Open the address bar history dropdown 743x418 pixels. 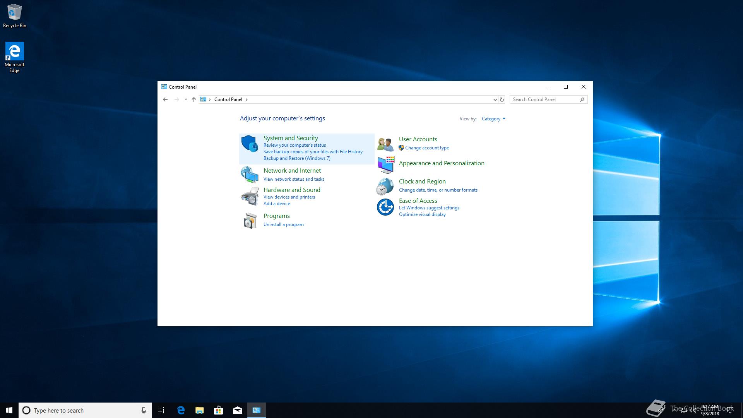[495, 99]
